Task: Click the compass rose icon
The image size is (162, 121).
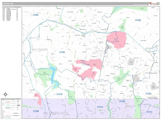Action: tap(6, 94)
